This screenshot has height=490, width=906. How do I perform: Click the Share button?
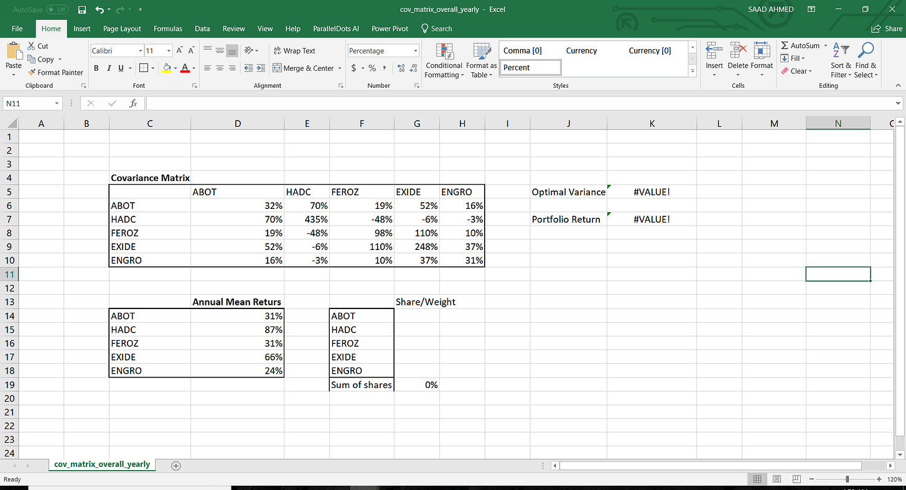coord(887,29)
